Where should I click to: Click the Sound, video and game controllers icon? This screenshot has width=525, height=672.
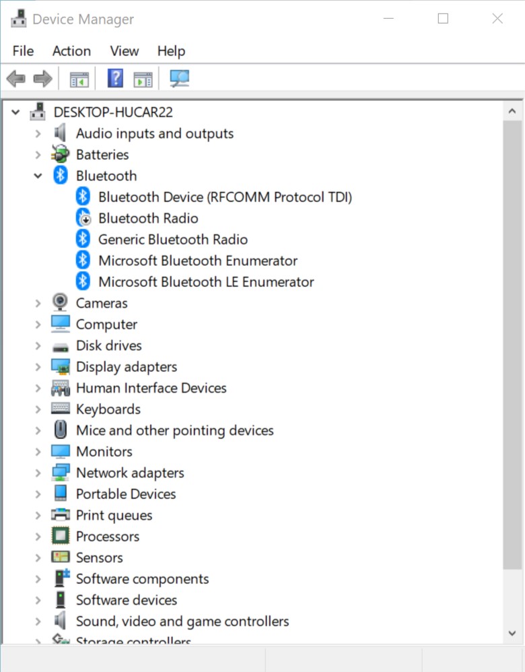[60, 621]
